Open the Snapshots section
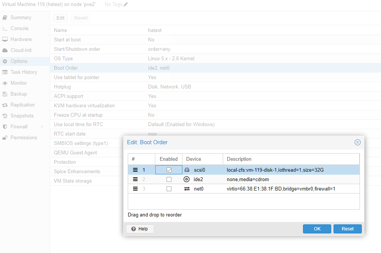Screen dimensions: 381x253 coord(25,116)
